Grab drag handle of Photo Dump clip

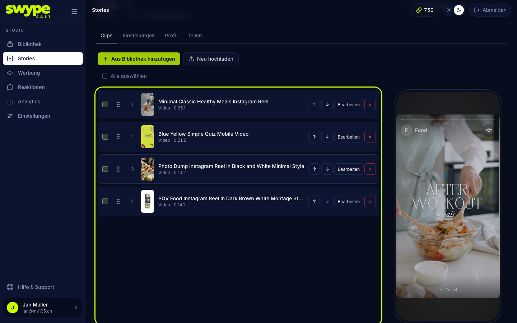click(118, 169)
